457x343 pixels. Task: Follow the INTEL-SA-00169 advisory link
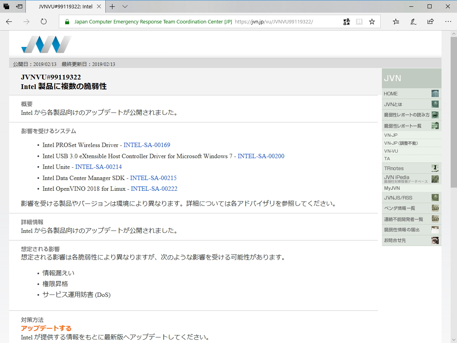tap(147, 145)
